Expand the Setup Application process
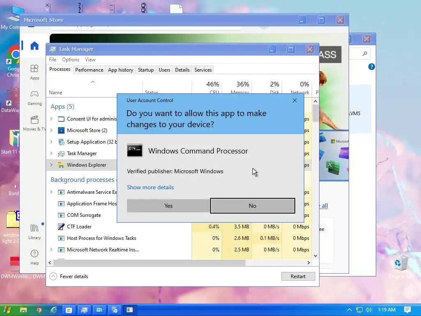The width and height of the screenshot is (421, 316). tap(51, 142)
